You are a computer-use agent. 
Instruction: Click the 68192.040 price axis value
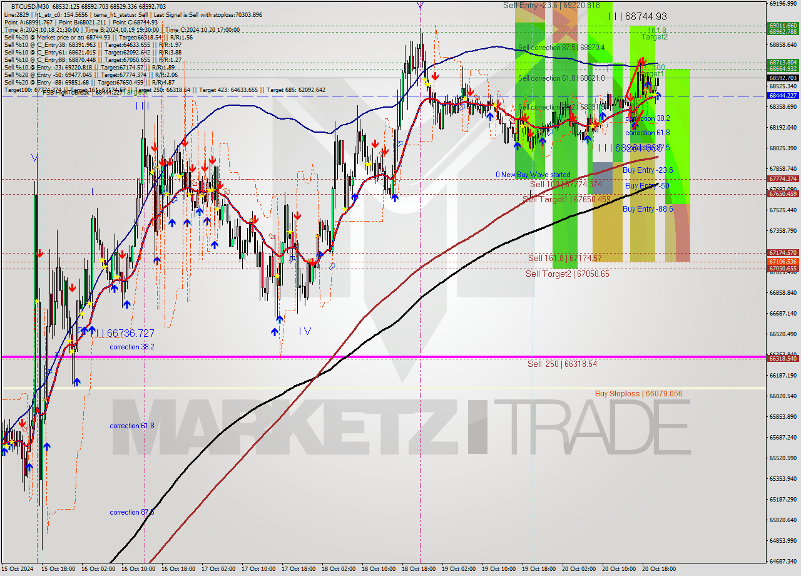[783, 128]
